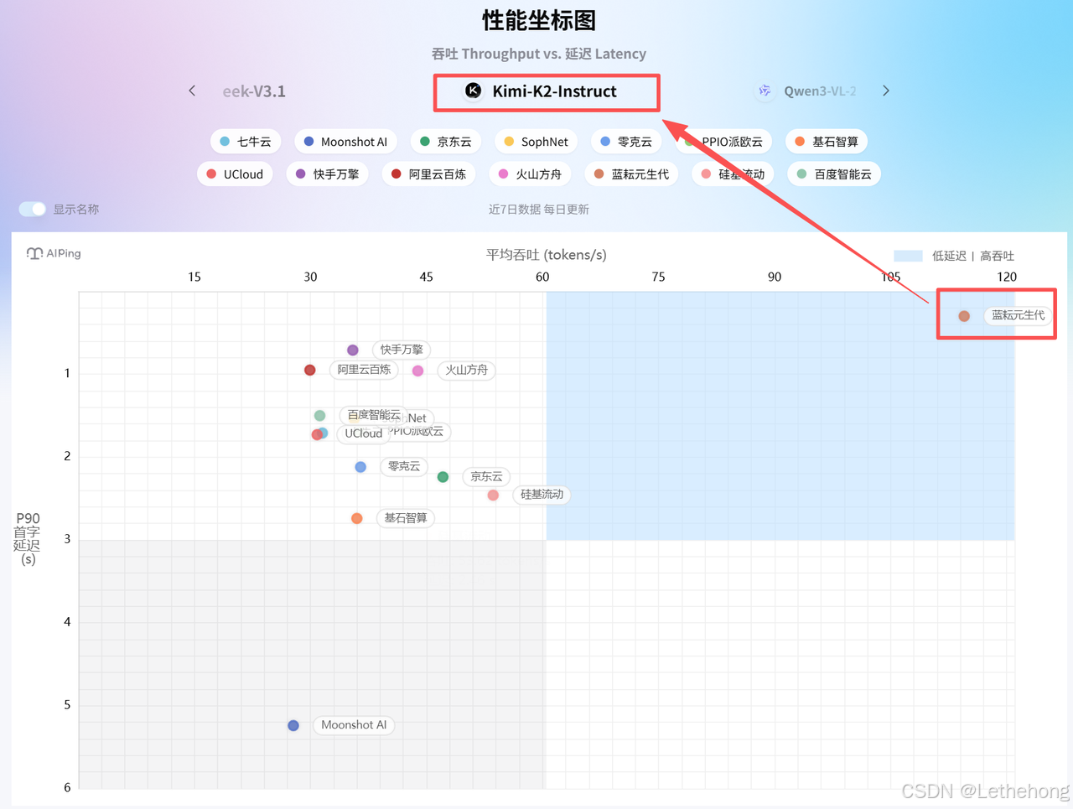The image size is (1073, 809).
Task: Click the 近7日数据 每日更新 text
Action: point(539,209)
